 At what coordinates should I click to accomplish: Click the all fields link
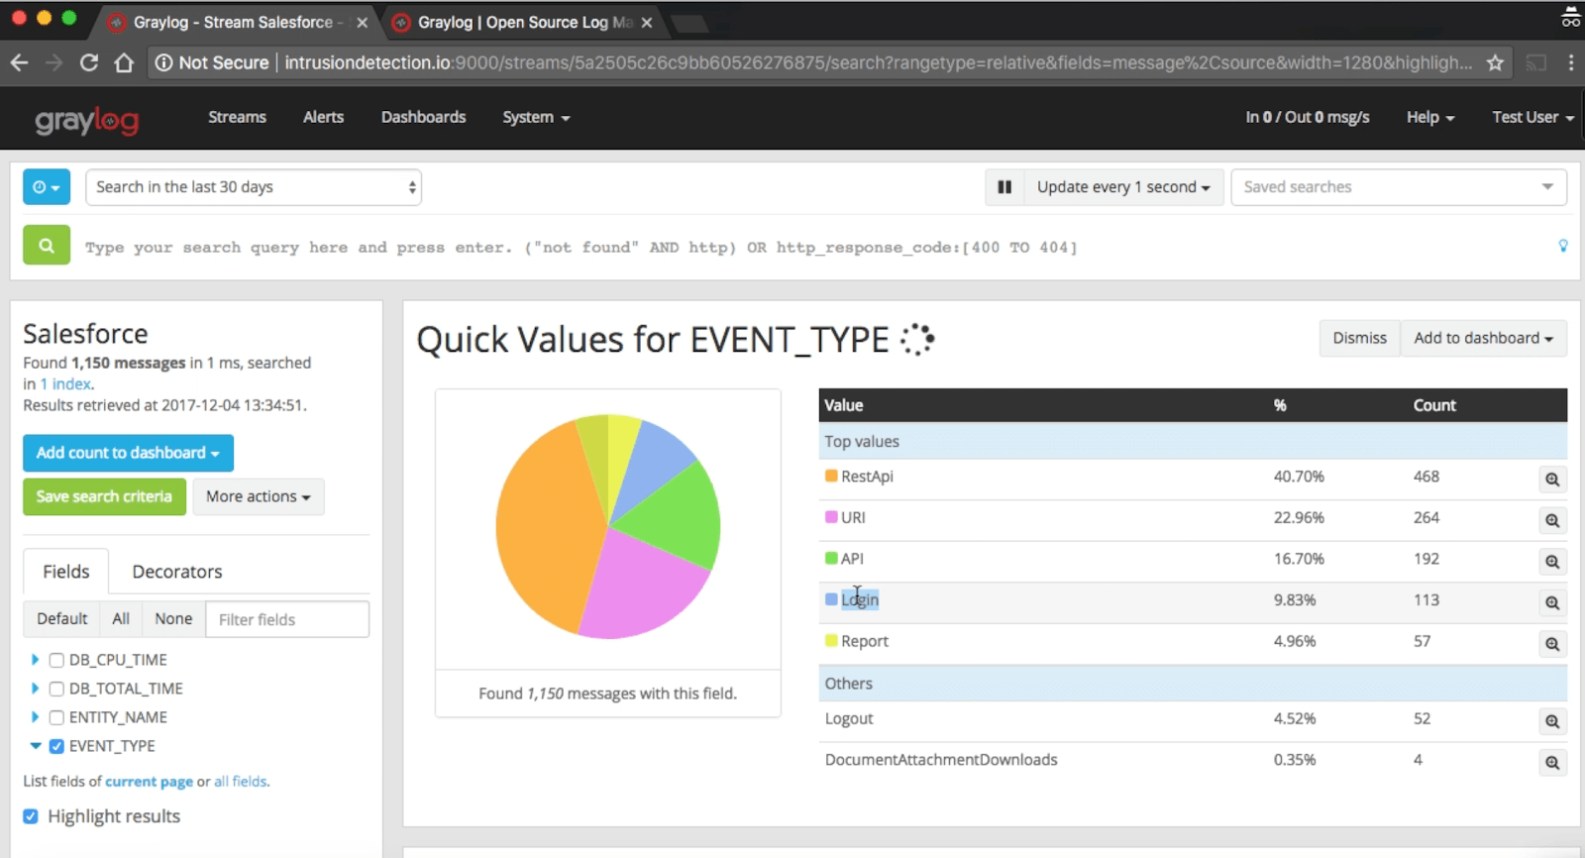pos(241,782)
